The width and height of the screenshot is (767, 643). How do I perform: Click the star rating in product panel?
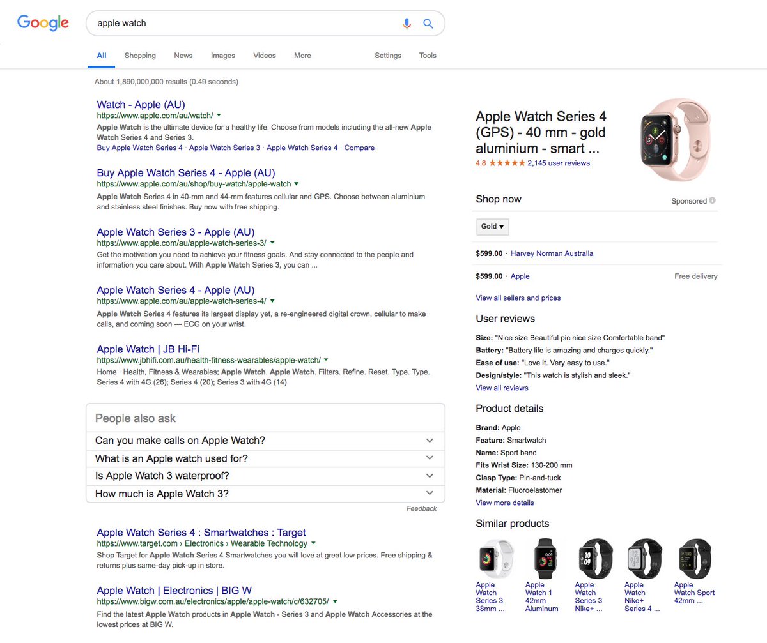507,163
